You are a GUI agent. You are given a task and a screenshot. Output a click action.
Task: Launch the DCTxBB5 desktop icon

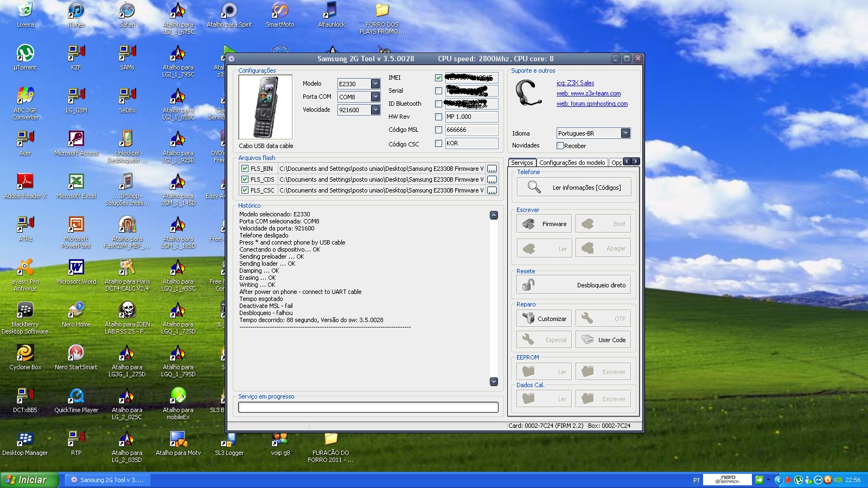(x=25, y=400)
